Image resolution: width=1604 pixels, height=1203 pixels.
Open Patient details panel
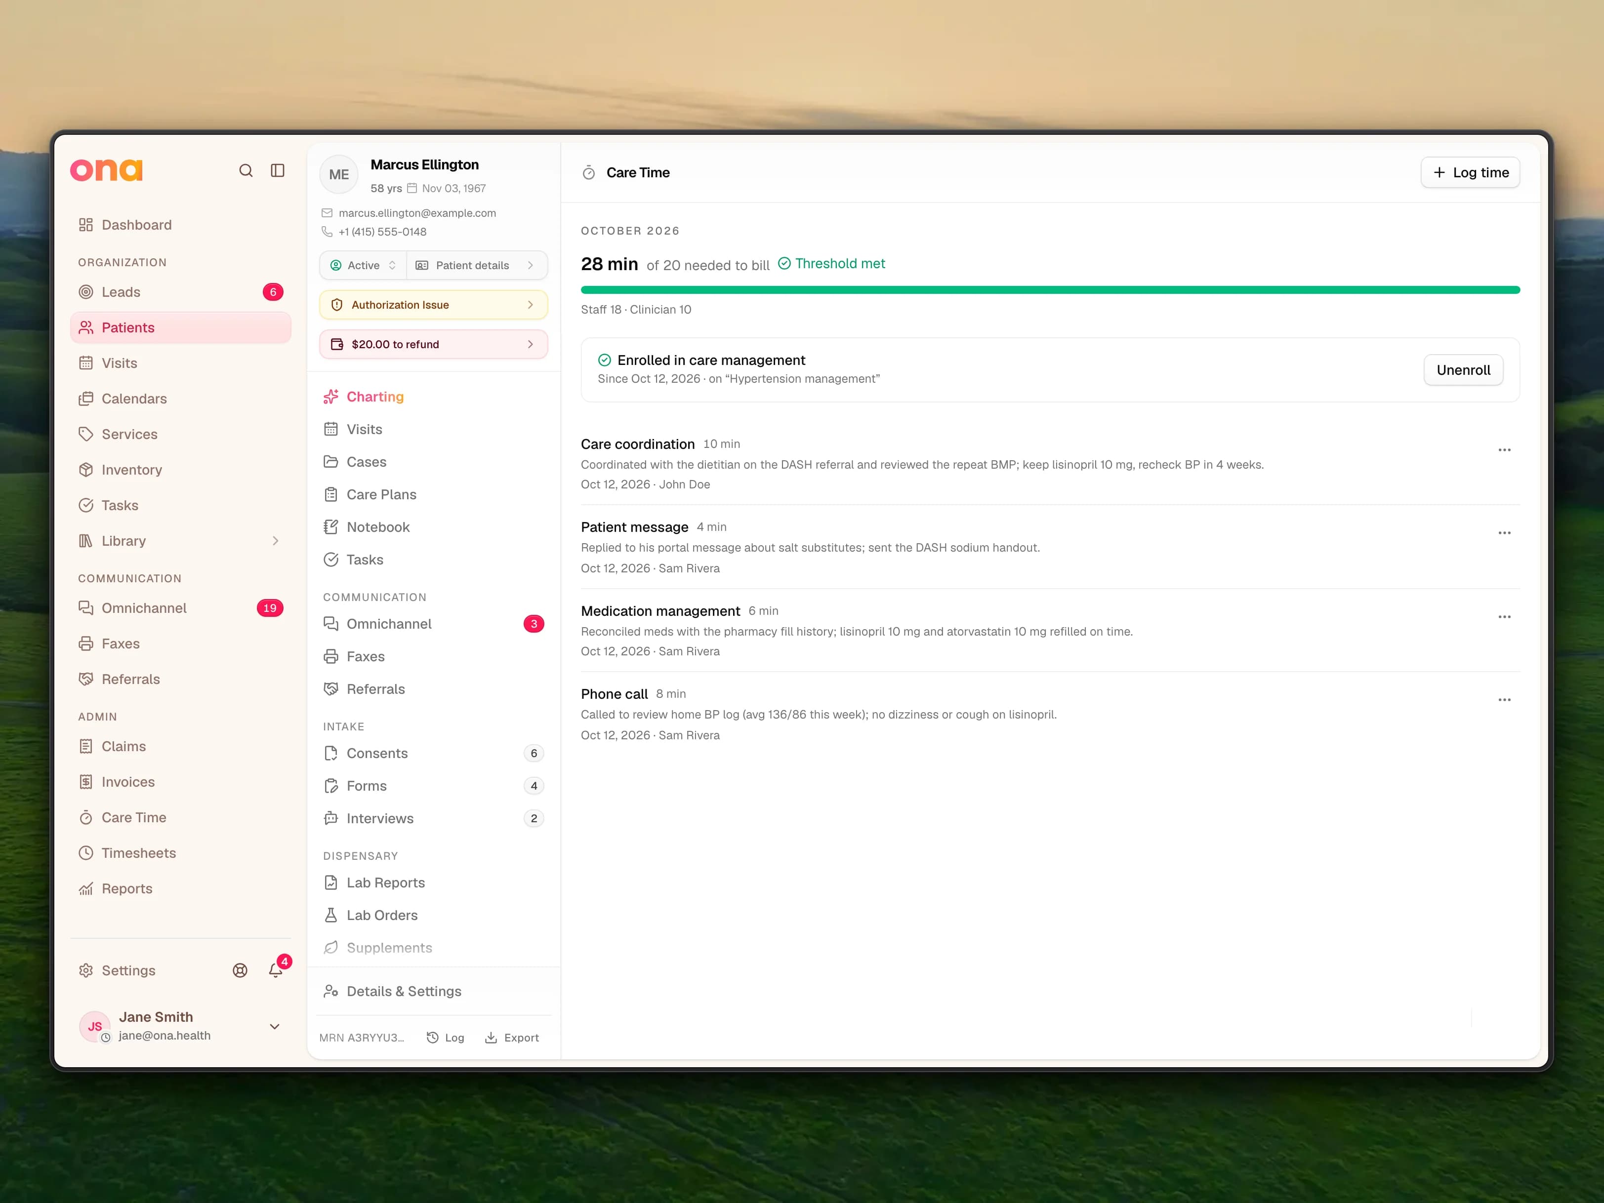(x=476, y=265)
